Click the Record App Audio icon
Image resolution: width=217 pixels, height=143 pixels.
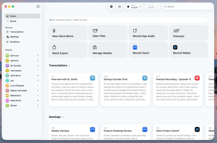coord(135,30)
